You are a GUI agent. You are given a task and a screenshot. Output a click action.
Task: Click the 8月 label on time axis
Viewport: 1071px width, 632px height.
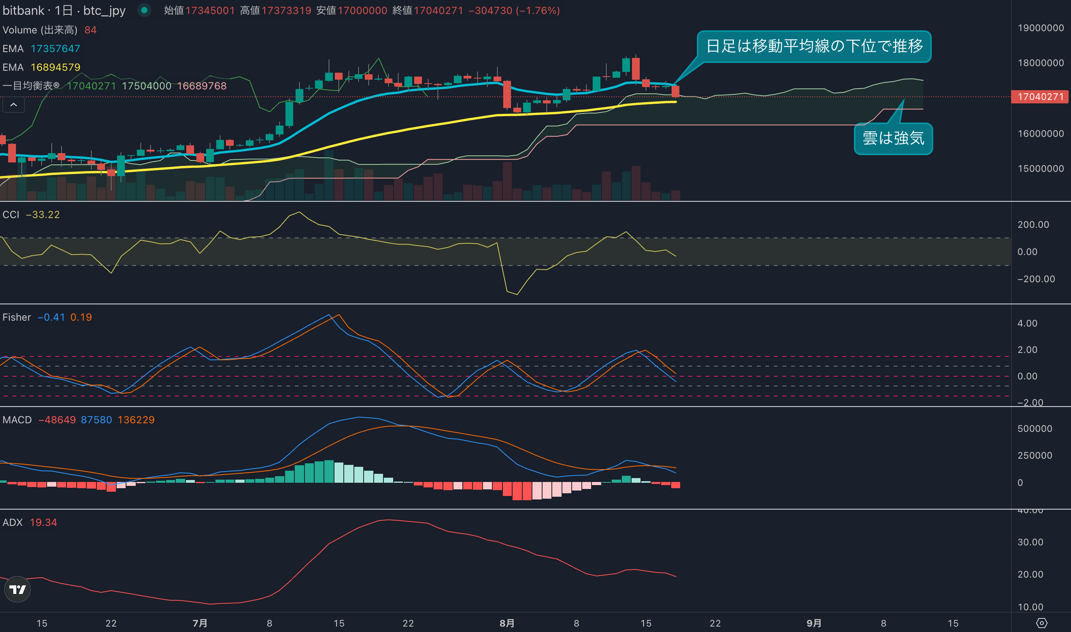click(x=507, y=623)
